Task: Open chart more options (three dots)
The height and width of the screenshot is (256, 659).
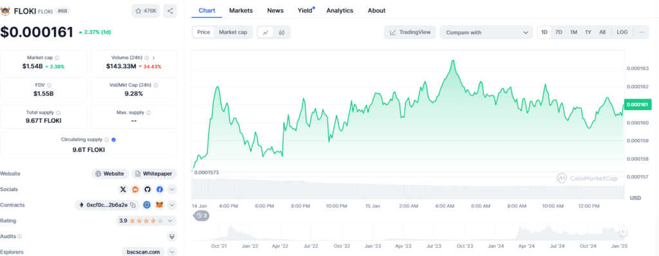Action: click(x=642, y=32)
